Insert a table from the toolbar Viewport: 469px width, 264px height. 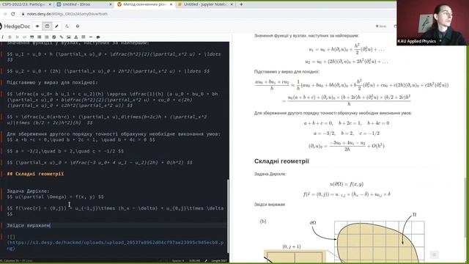pyautogui.click(x=83, y=37)
